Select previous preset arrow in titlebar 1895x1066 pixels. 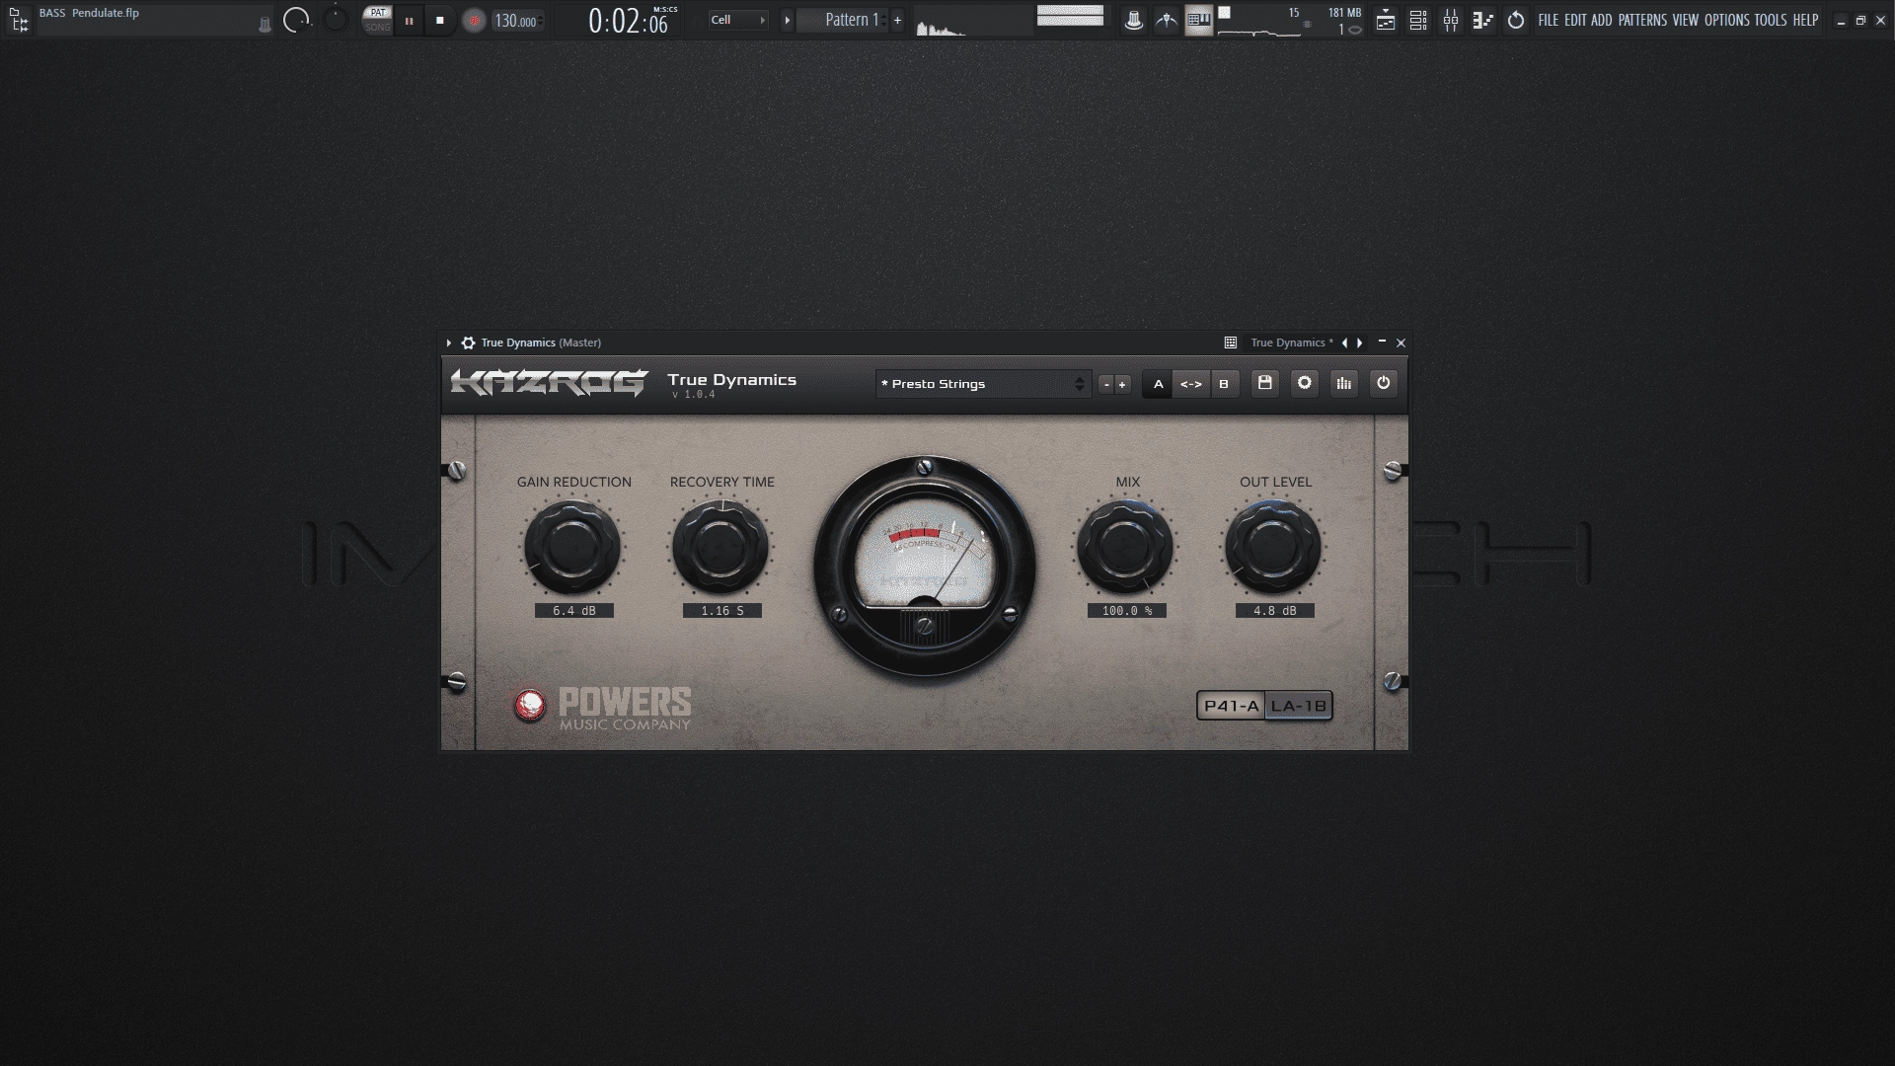[x=1344, y=343]
